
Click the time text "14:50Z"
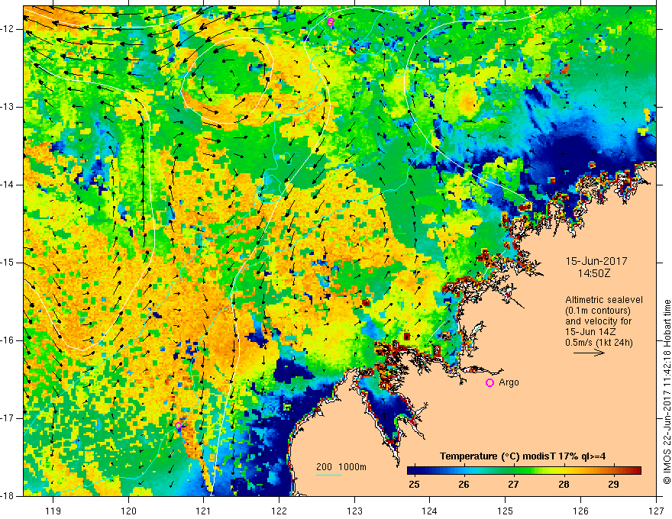click(594, 273)
